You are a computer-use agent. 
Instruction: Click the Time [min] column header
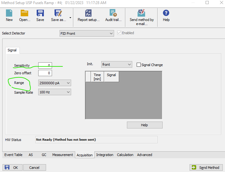pos(97,77)
